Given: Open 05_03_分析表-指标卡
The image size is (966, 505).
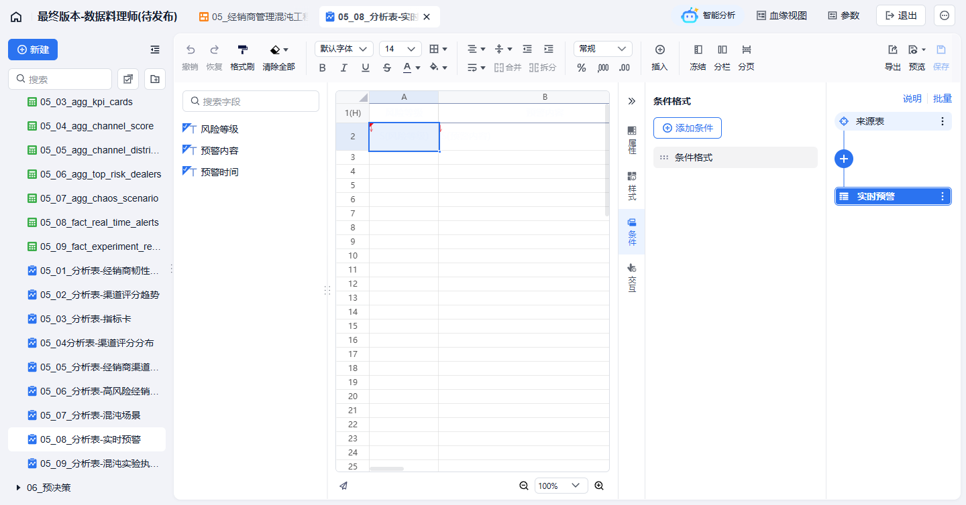Looking at the screenshot, I should [87, 319].
